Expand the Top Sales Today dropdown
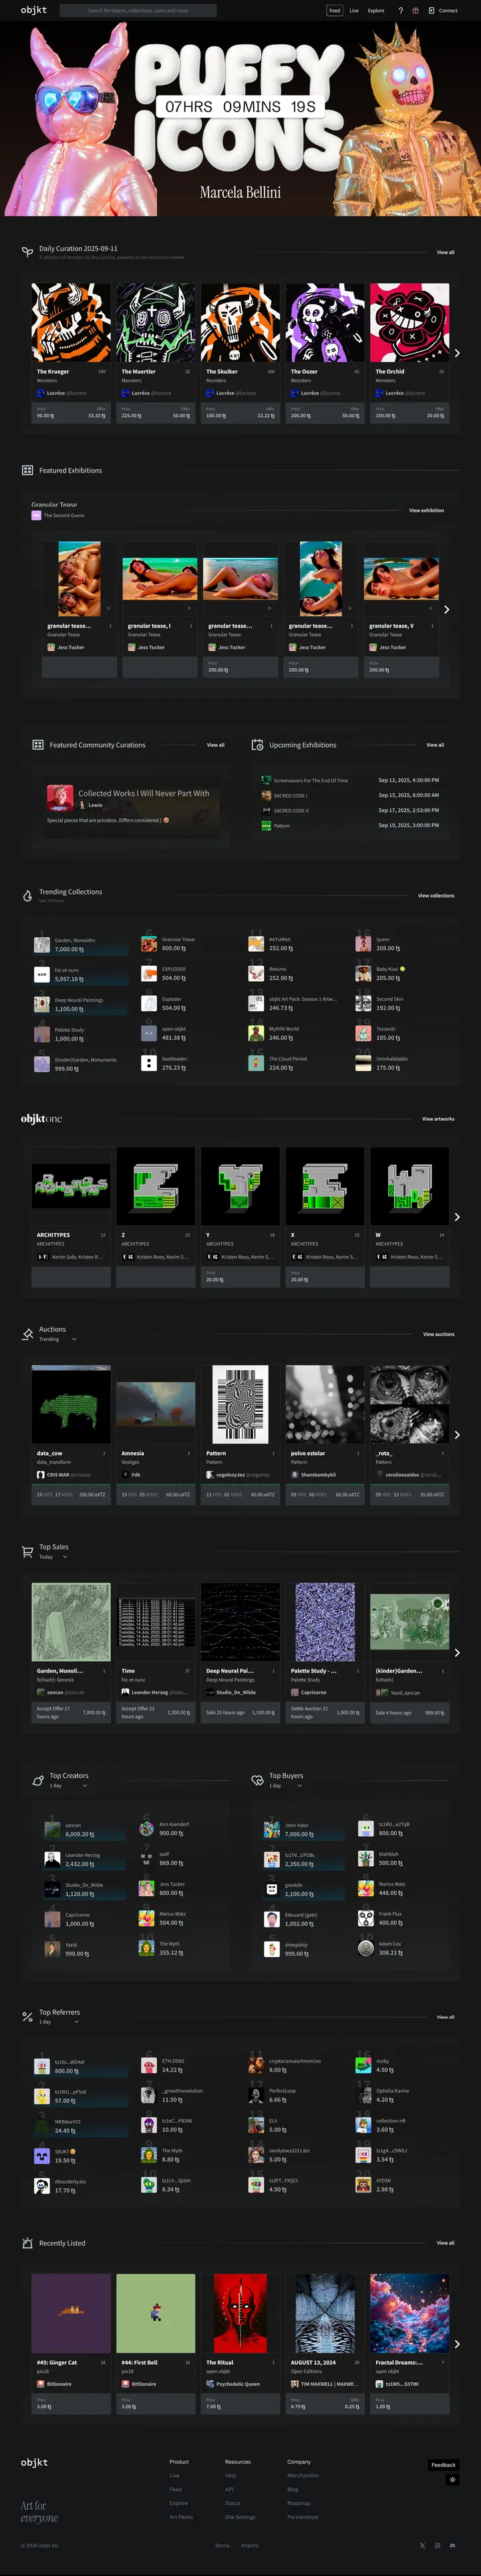The height and width of the screenshot is (2576, 481). point(65,1557)
